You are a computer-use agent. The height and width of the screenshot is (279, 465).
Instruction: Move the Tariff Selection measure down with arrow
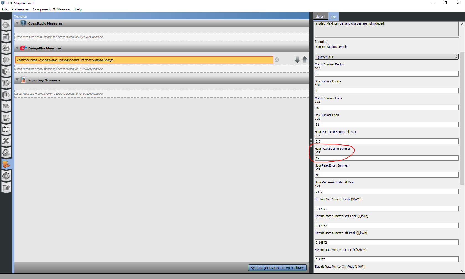coord(297,60)
